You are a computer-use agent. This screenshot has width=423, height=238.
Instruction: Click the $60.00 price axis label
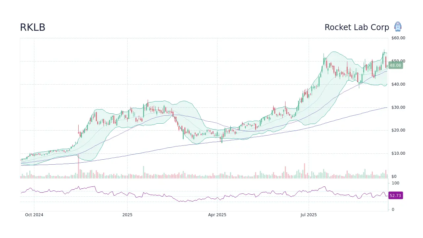(x=398, y=38)
